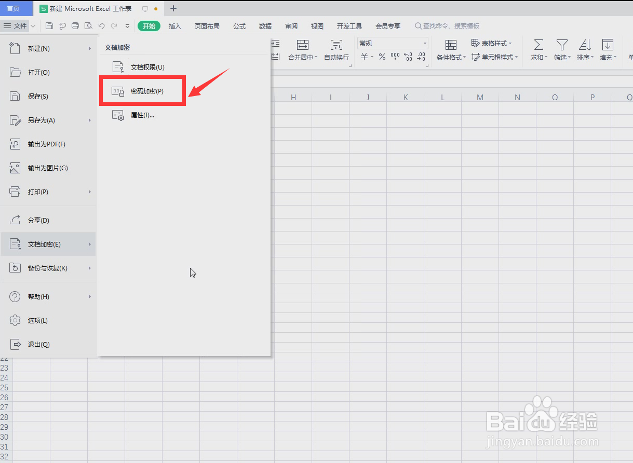This screenshot has width=633, height=463.
Task: Switch to the 视图 ribbon tab
Action: click(317, 26)
